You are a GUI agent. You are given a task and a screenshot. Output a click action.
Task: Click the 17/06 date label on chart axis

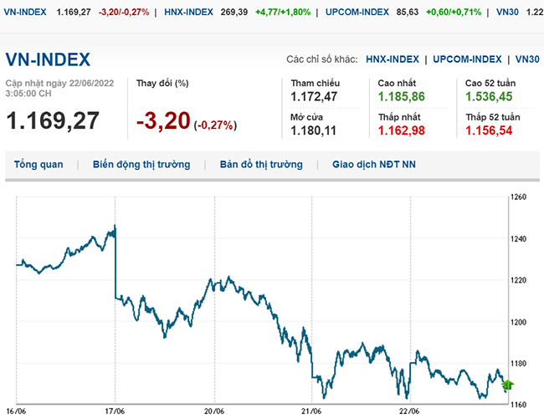point(114,411)
